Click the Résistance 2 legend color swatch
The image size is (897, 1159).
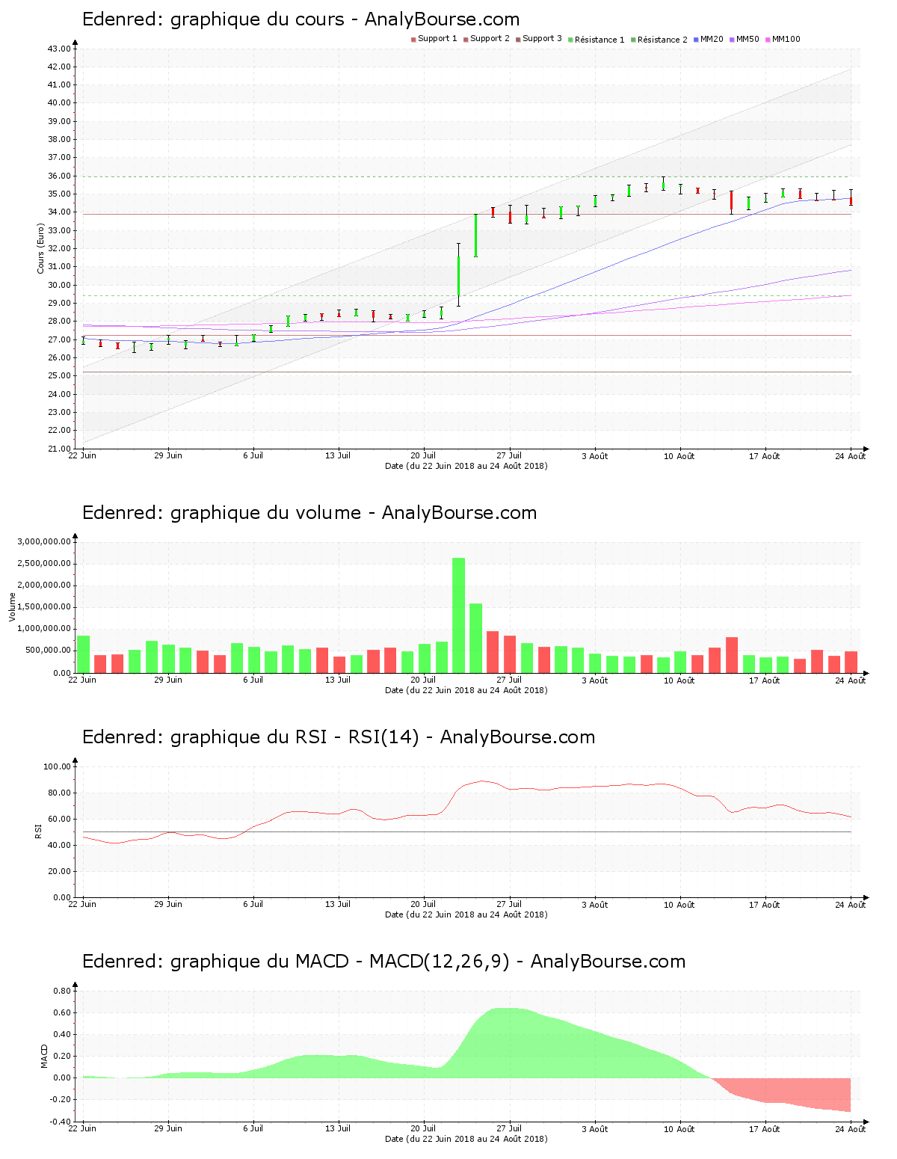tap(633, 40)
